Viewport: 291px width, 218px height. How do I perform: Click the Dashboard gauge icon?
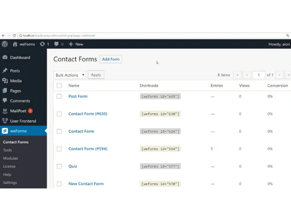point(5,58)
